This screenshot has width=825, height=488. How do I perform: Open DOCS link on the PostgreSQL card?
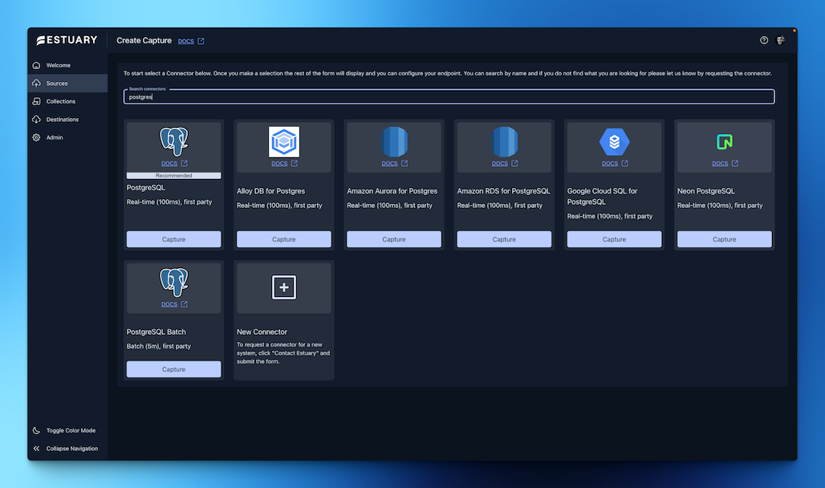pos(169,163)
